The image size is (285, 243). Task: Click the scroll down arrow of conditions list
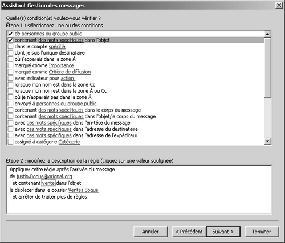[x=267, y=141]
